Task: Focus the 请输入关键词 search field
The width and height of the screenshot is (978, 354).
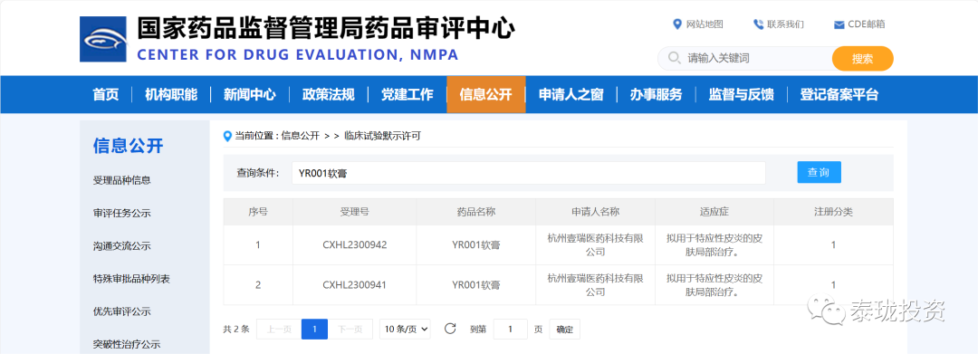Action: click(x=745, y=59)
